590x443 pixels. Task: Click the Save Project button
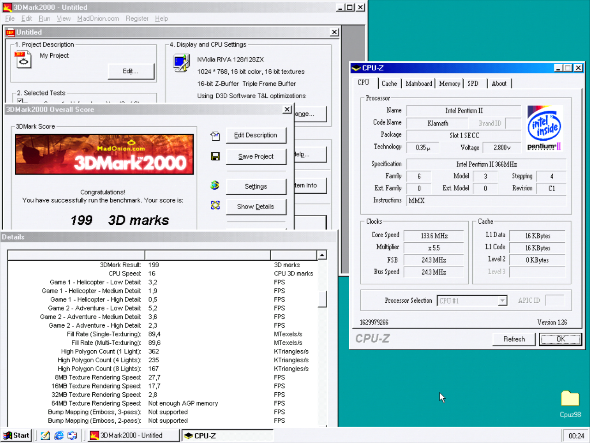click(256, 156)
